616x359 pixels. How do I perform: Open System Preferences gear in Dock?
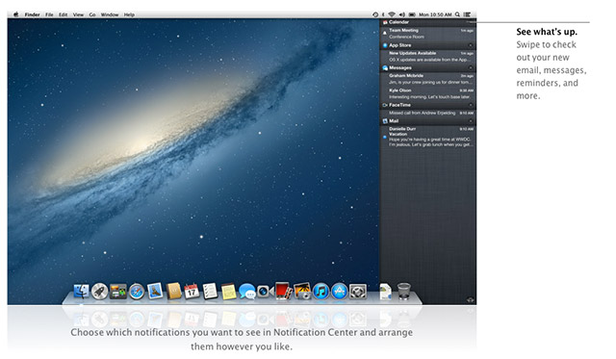tap(358, 292)
